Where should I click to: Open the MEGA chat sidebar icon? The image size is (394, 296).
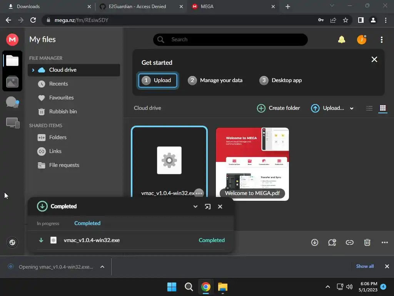(12, 102)
